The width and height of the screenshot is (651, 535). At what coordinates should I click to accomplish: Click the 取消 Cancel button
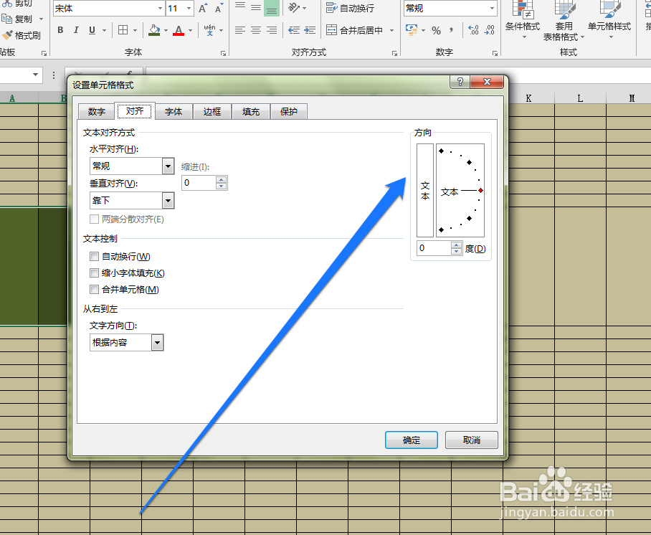(x=471, y=440)
